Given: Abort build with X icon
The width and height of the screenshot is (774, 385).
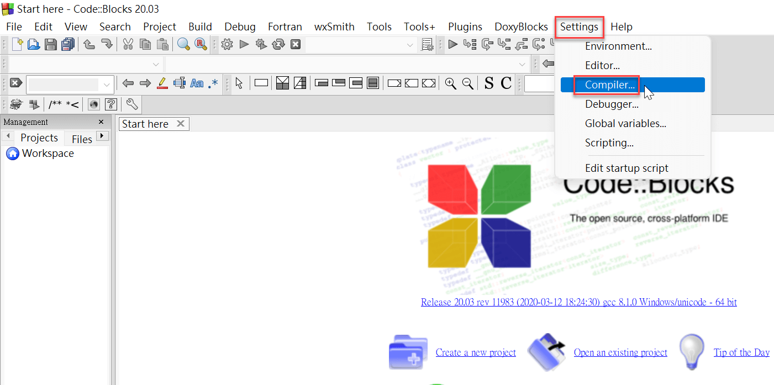Looking at the screenshot, I should coord(296,45).
